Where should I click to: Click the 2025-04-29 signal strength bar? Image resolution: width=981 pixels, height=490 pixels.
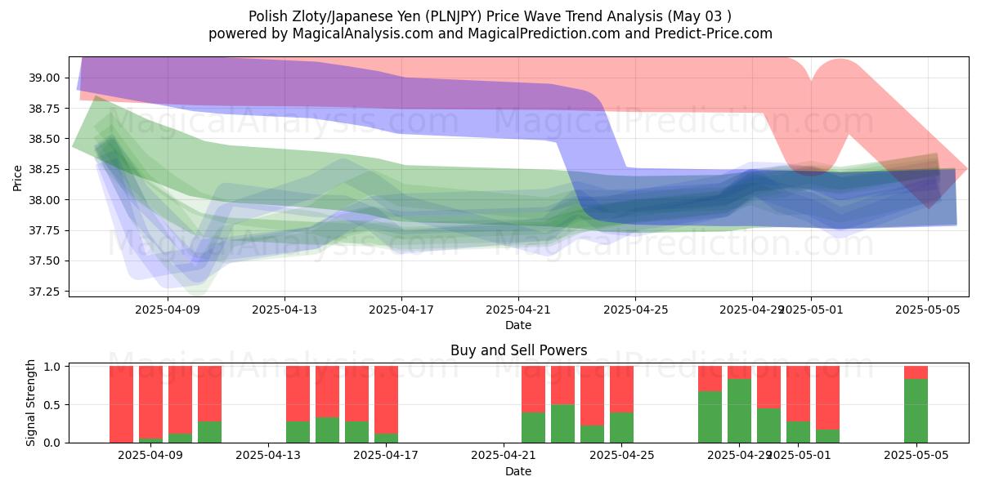pos(739,404)
